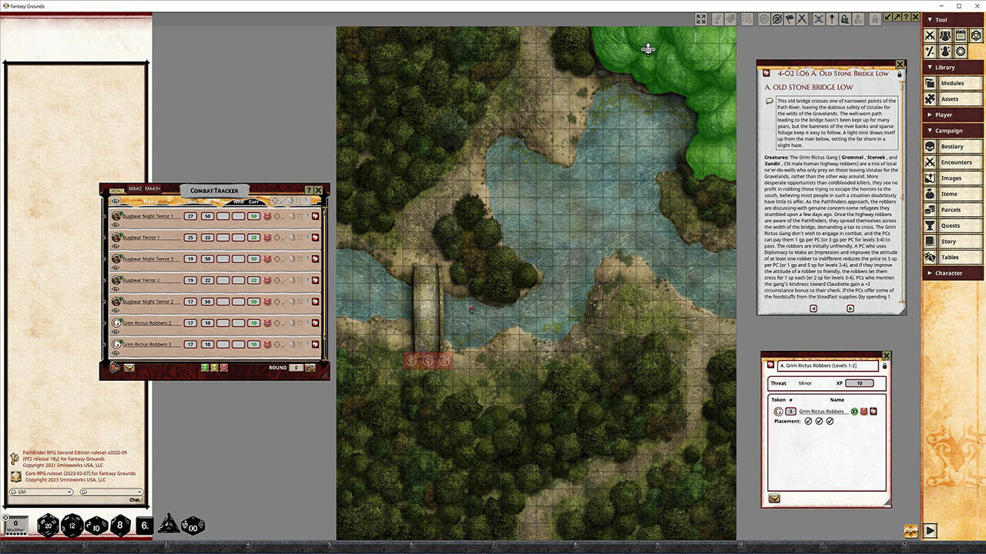Click the Round number field in Combat Tracker
This screenshot has width=986, height=554.
pyautogui.click(x=296, y=368)
